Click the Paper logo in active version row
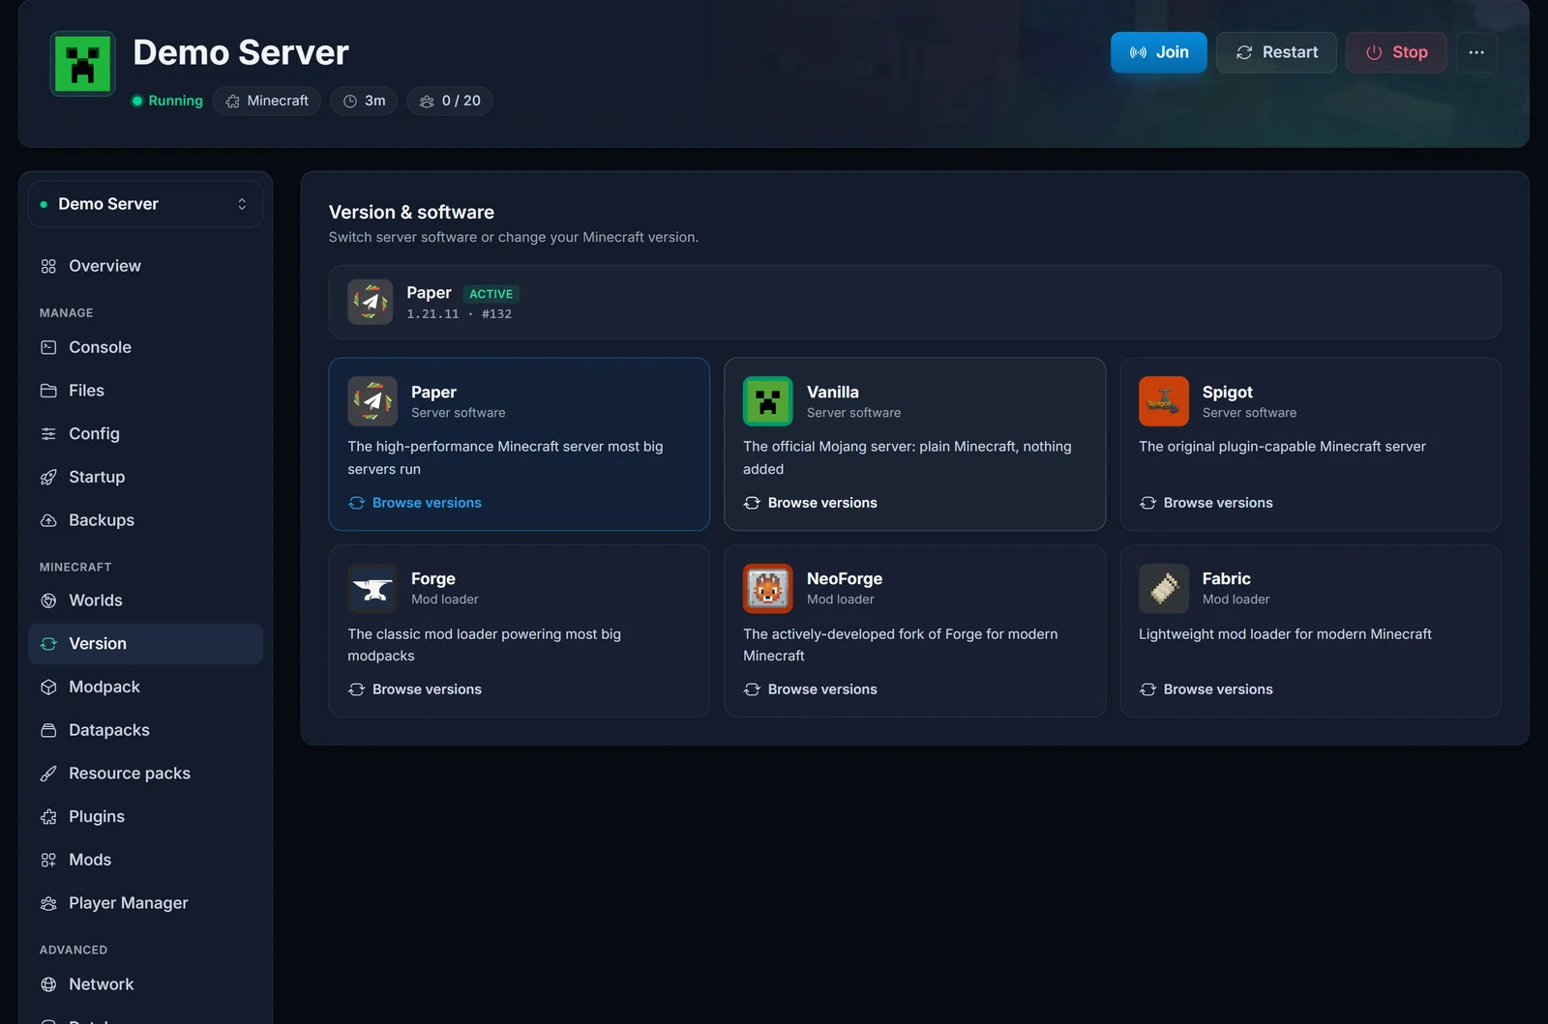The width and height of the screenshot is (1548, 1024). [x=370, y=302]
